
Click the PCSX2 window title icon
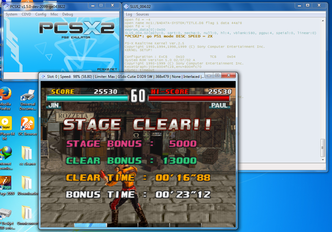point(6,7)
